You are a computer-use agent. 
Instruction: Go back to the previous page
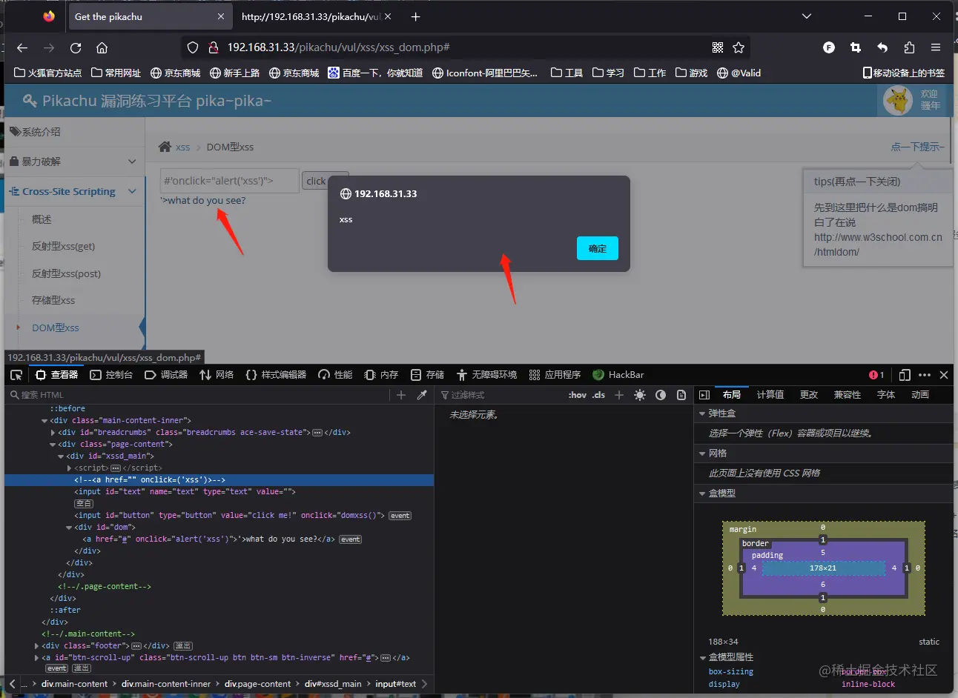pyautogui.click(x=22, y=47)
